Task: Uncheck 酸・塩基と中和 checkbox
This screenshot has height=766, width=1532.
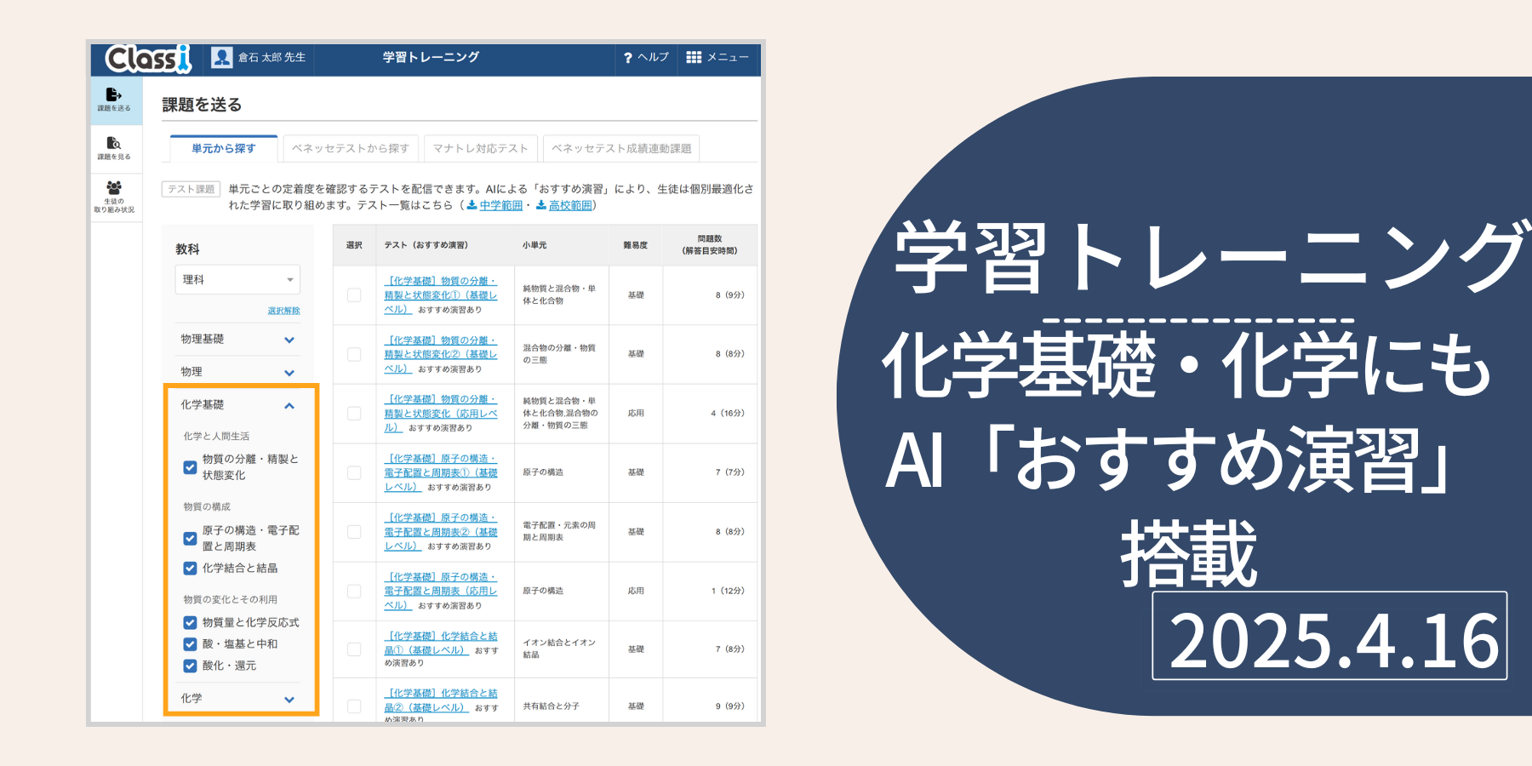Action: coord(191,644)
